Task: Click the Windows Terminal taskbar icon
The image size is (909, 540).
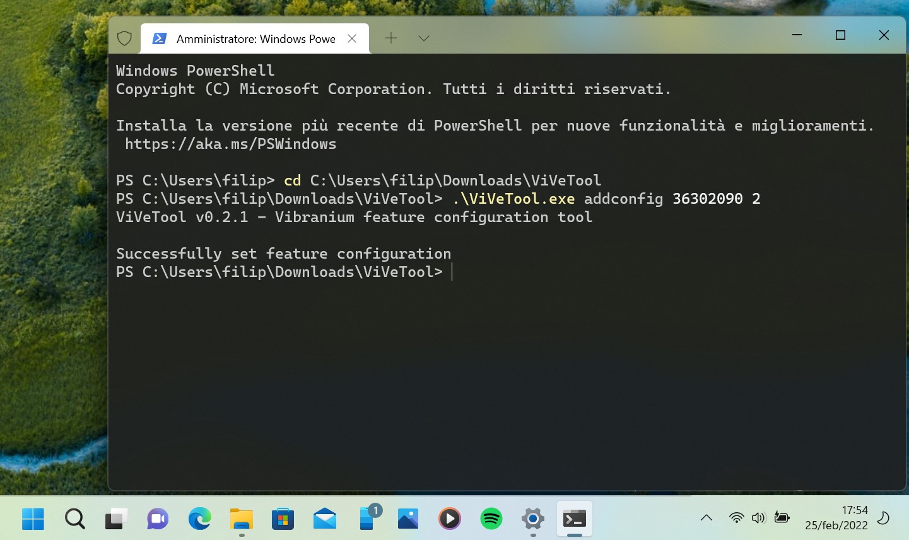Action: (575, 519)
